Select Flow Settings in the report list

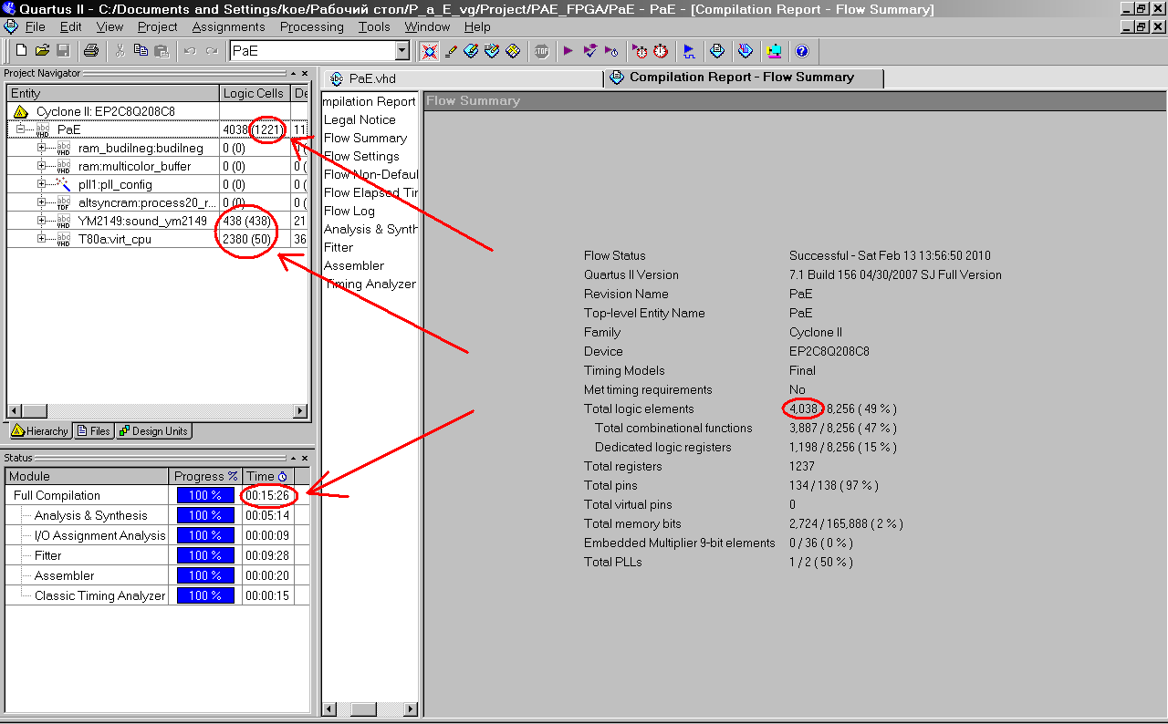point(361,156)
